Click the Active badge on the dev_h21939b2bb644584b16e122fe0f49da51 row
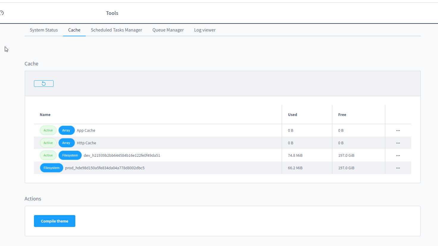Screen dimensions: 438x246 click(x=48, y=155)
